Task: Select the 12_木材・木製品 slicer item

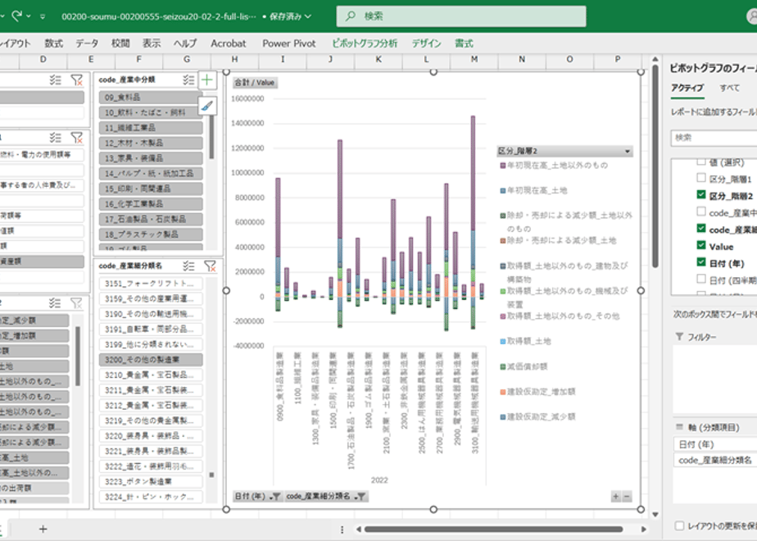Action: point(151,143)
